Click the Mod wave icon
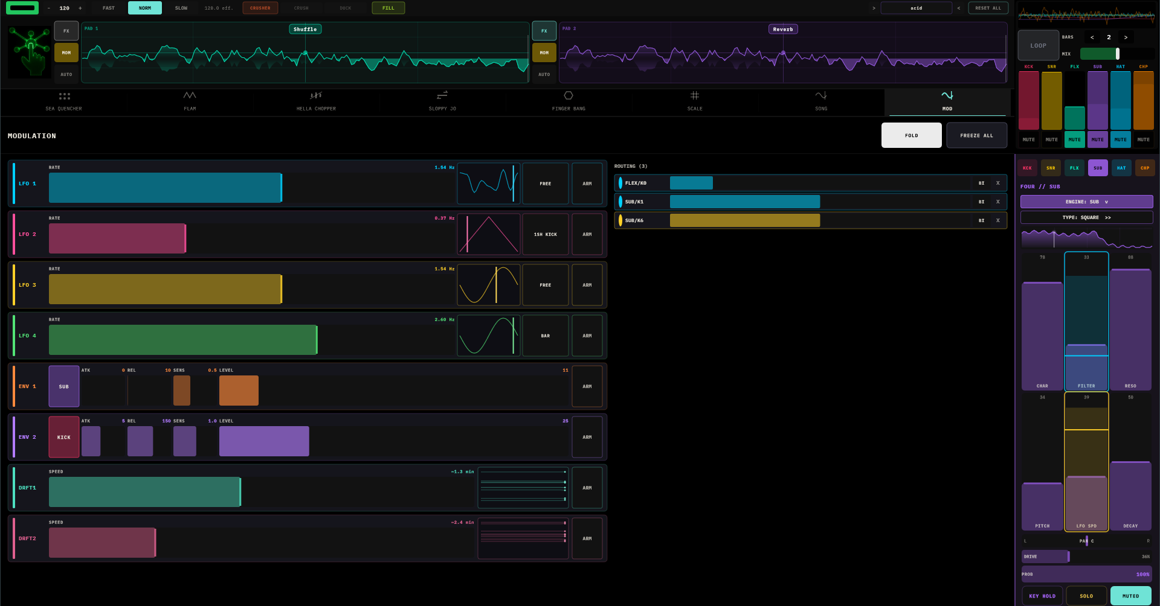This screenshot has height=606, width=1160. click(x=947, y=95)
